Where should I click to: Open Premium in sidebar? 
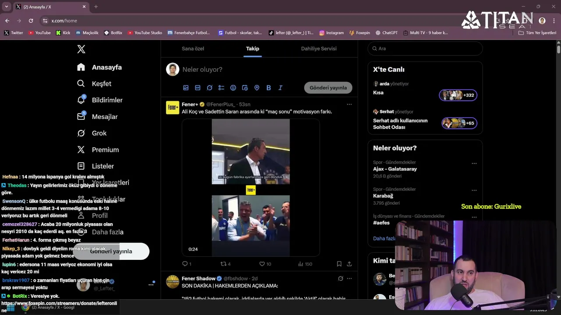pyautogui.click(x=98, y=150)
